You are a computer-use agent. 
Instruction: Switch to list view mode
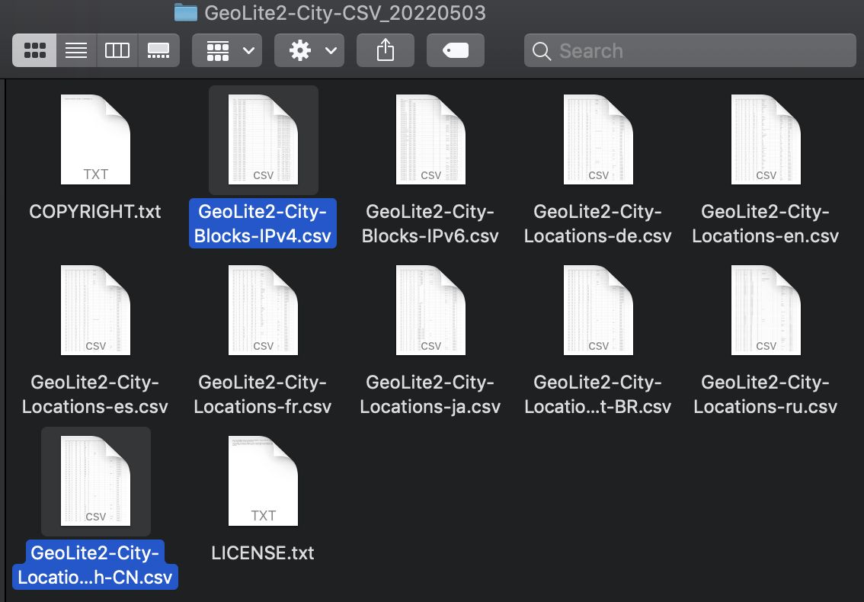[76, 50]
